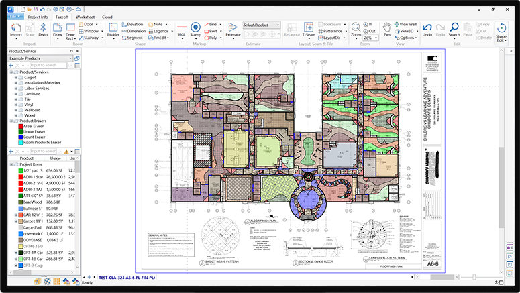Expand the Carpet product category
Viewport: 520px width, 293px height.
(16, 78)
